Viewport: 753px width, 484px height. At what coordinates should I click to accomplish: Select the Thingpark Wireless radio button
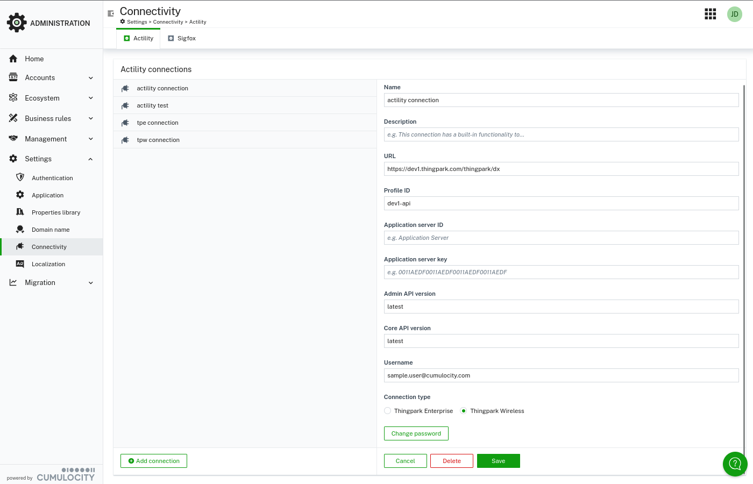point(463,410)
